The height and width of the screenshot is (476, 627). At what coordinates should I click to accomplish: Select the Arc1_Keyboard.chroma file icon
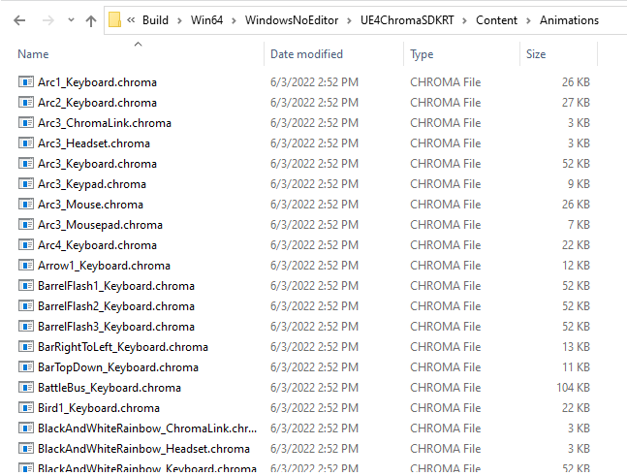click(26, 82)
